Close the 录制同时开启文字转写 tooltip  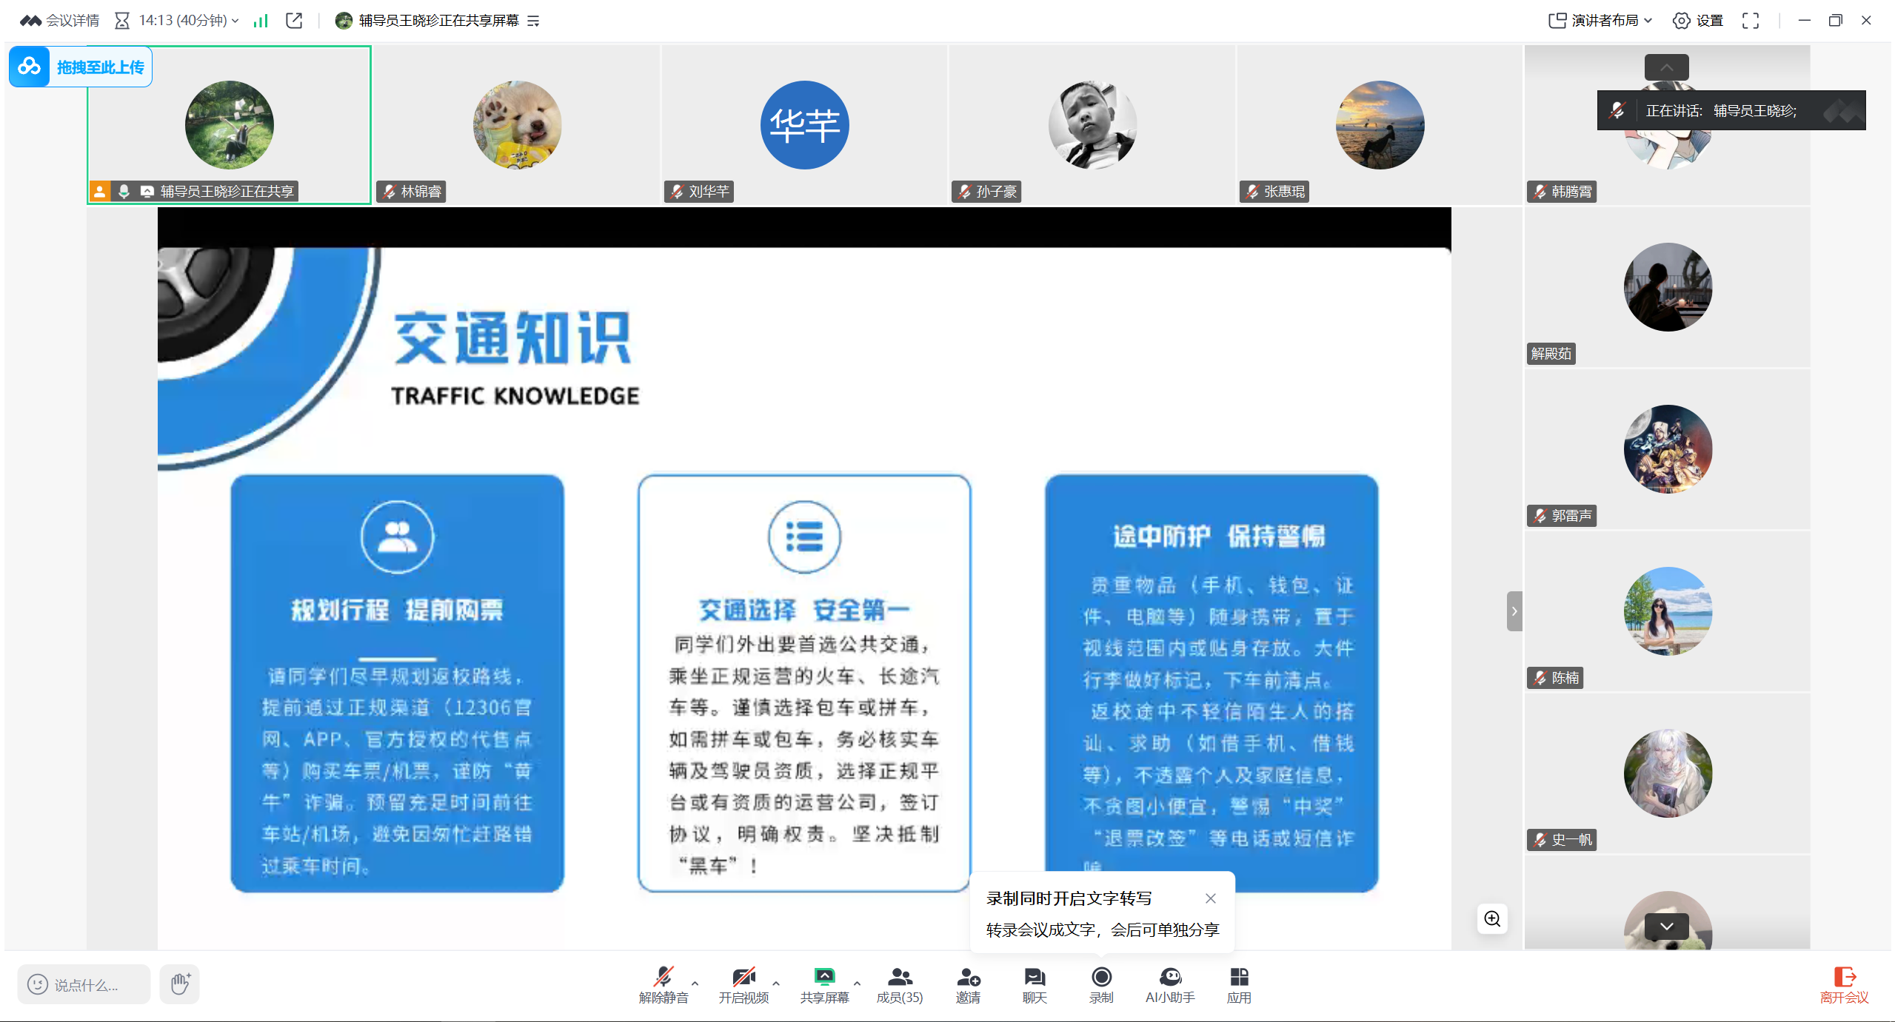tap(1210, 898)
